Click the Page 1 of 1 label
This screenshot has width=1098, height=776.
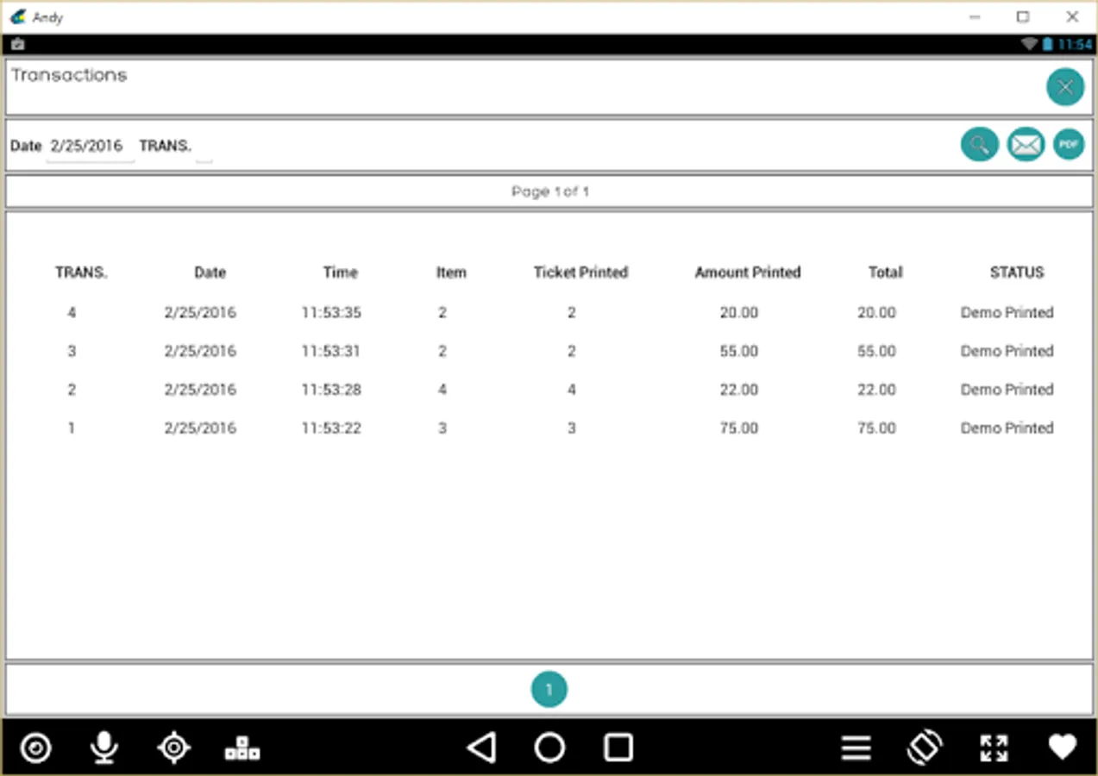click(x=550, y=191)
